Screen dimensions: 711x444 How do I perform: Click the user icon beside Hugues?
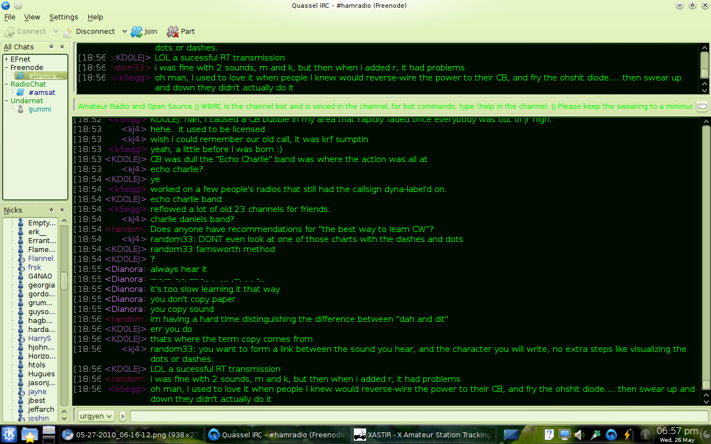21,374
